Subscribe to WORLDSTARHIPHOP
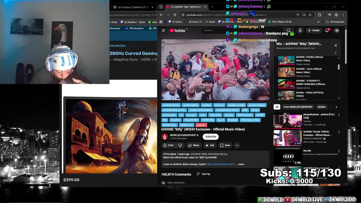 coord(211,137)
